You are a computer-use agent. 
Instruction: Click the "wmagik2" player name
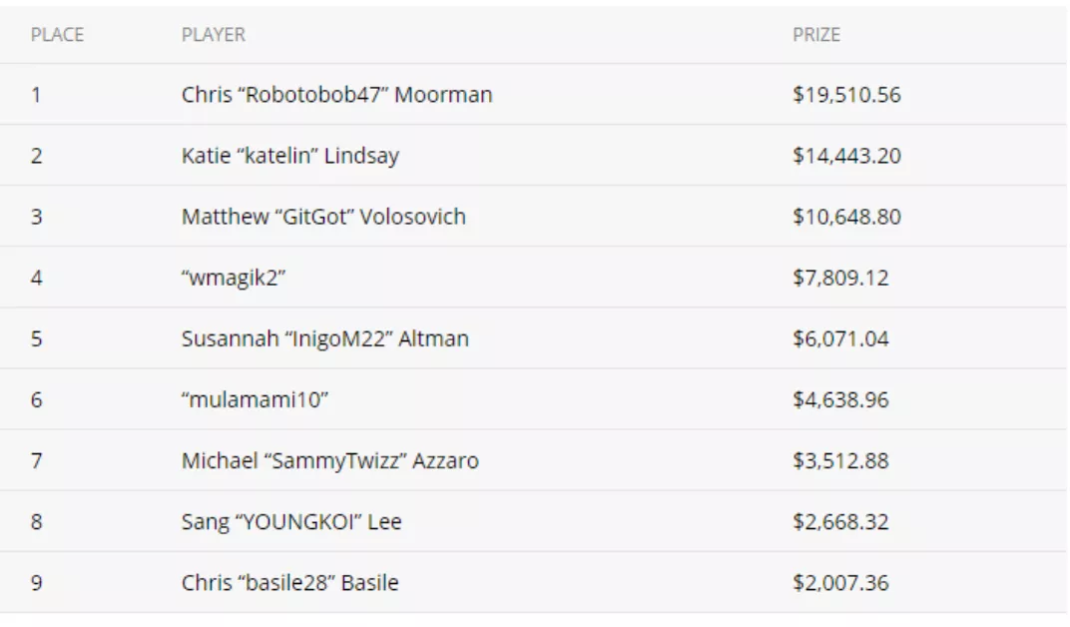click(234, 278)
